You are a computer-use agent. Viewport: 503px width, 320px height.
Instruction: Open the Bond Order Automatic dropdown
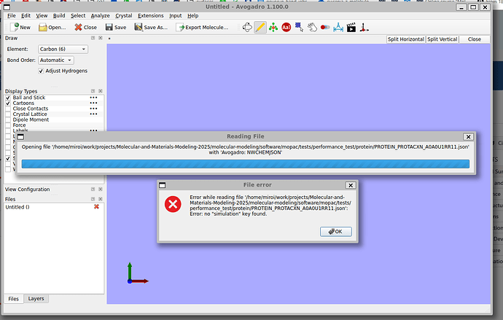[56, 60]
